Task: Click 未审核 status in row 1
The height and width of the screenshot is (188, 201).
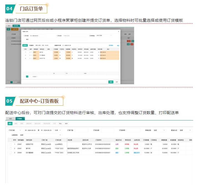Action: point(127,144)
